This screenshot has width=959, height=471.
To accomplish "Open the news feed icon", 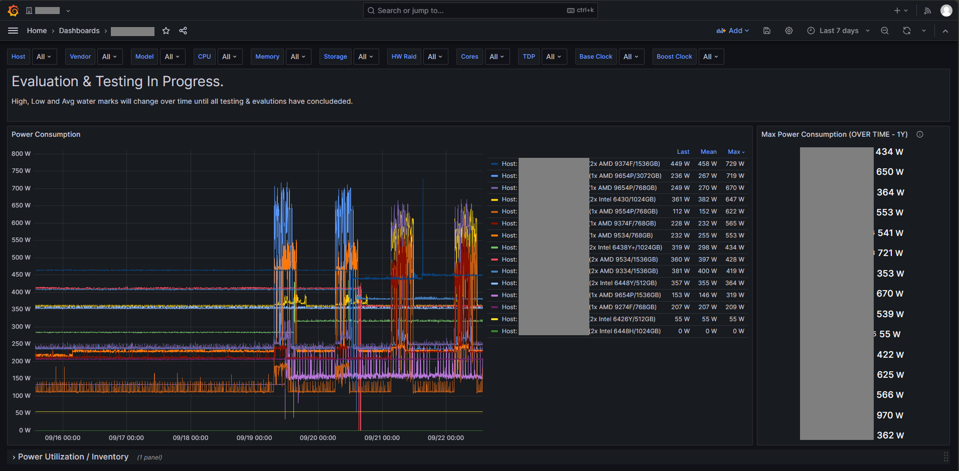I will point(927,11).
